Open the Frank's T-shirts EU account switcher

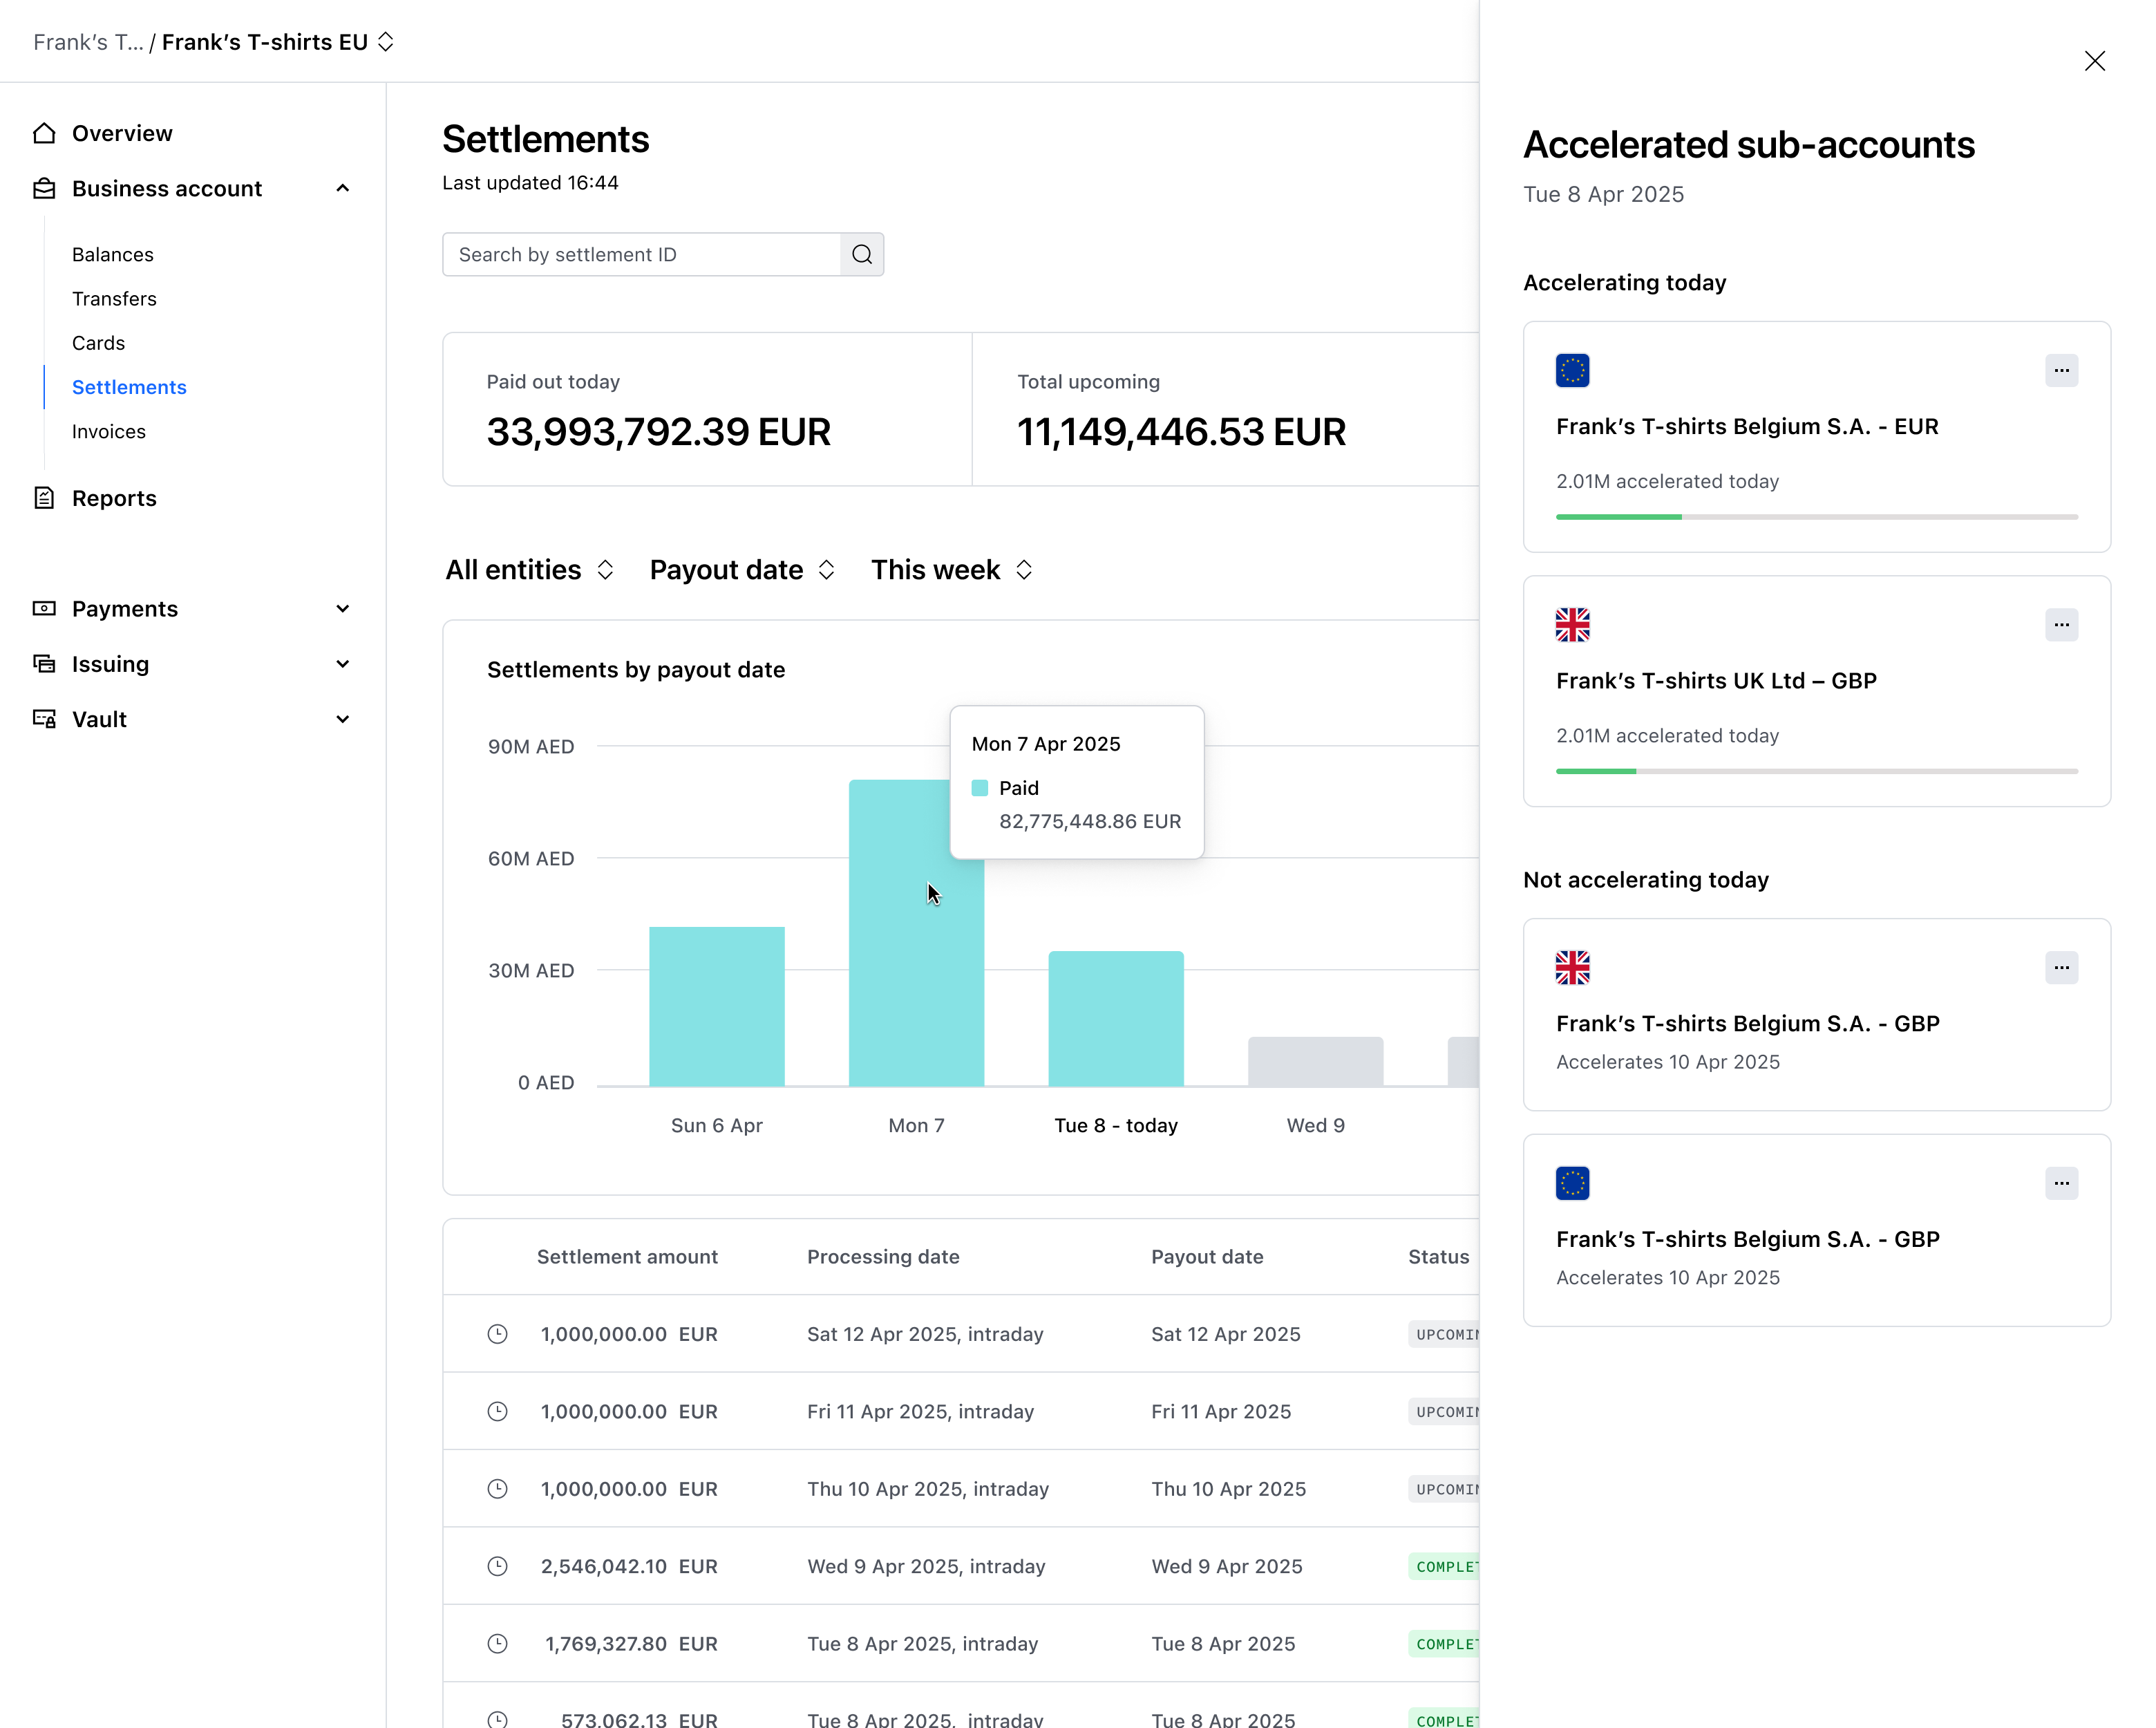point(278,42)
